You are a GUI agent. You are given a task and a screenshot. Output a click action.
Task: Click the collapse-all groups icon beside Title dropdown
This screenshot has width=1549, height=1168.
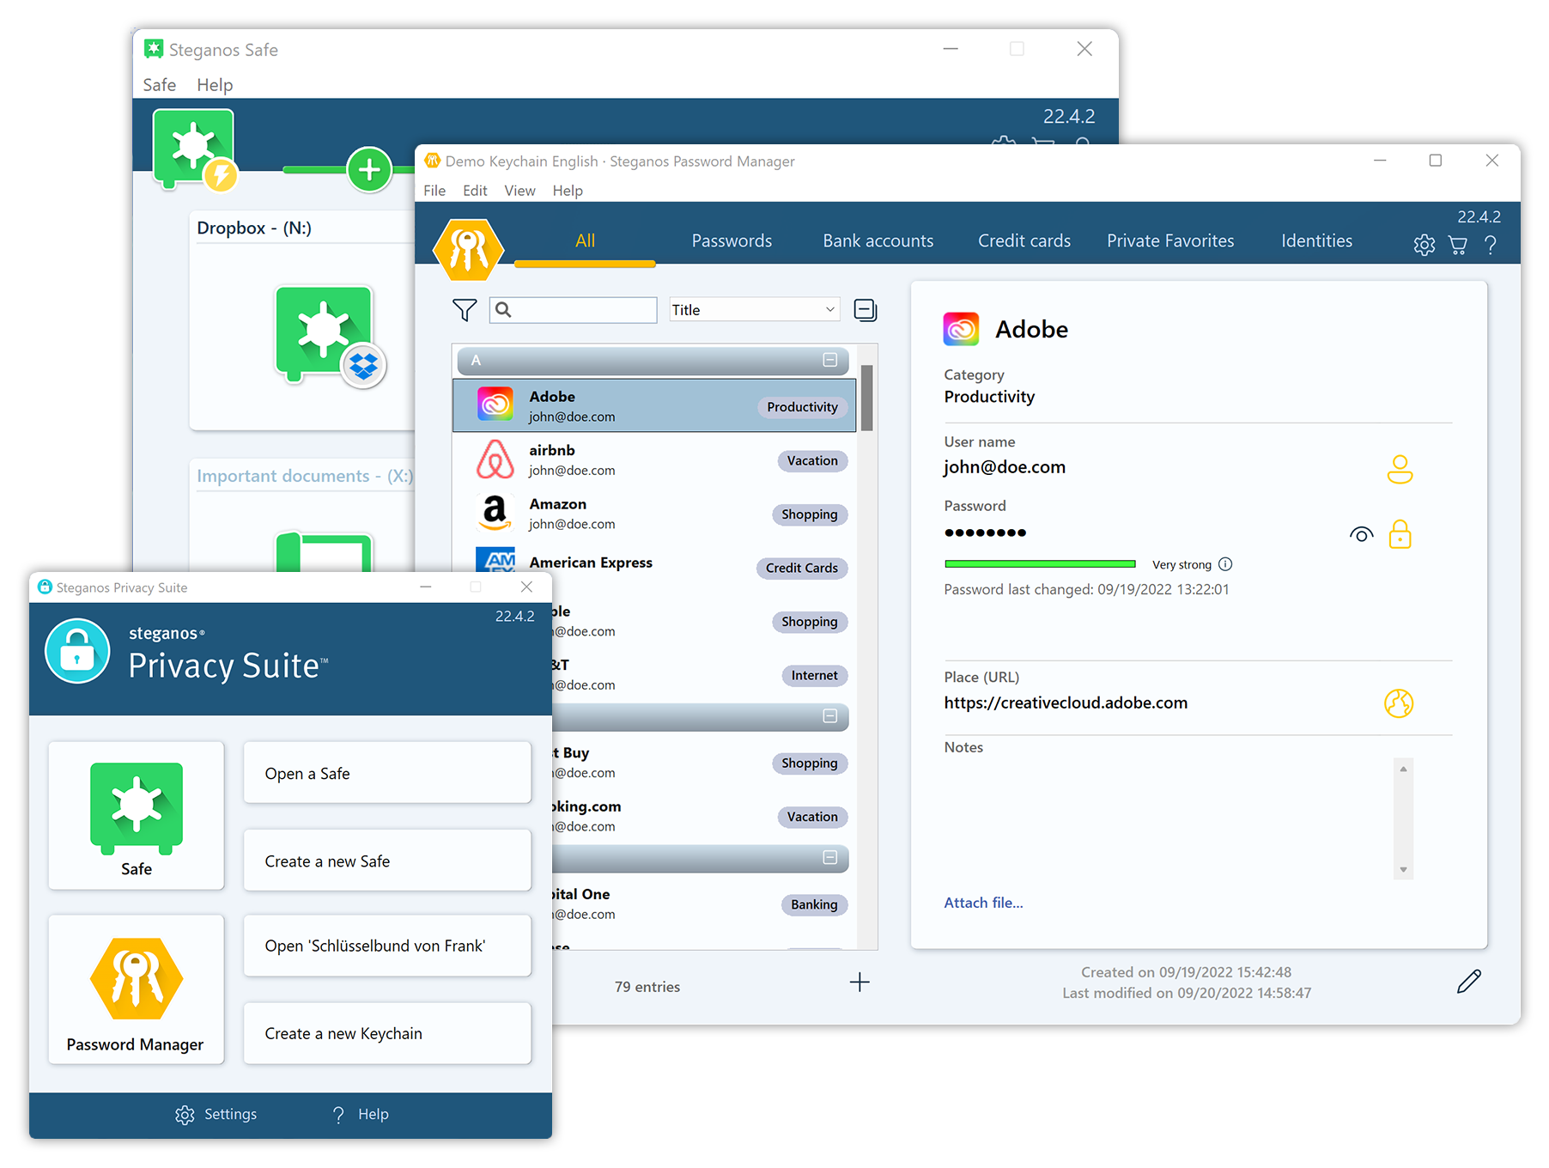pyautogui.click(x=866, y=310)
